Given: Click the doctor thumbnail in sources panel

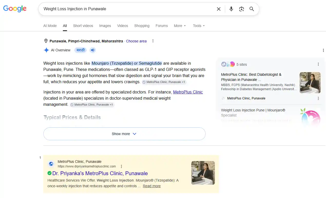Looking at the screenshot, I should 310,82.
